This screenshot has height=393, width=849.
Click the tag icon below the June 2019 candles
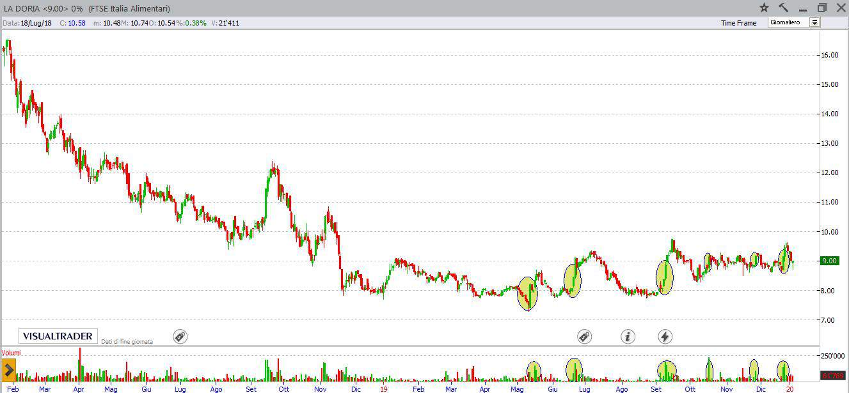pyautogui.click(x=584, y=336)
